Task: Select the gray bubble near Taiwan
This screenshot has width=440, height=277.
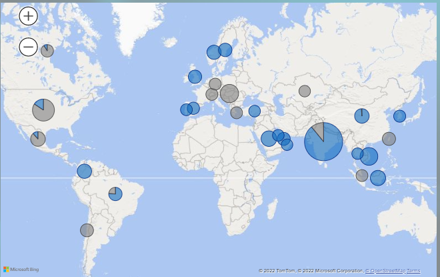Action: (389, 139)
